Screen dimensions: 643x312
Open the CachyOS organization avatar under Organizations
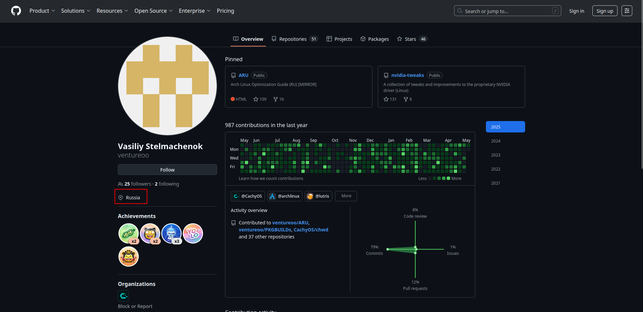click(123, 296)
